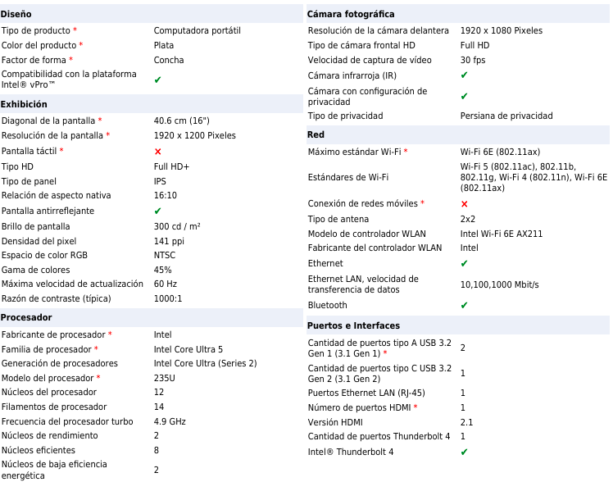The width and height of the screenshot is (613, 482).
Task: Click the Intel Wi-Fi 6E AX211 value
Action: [x=501, y=234]
